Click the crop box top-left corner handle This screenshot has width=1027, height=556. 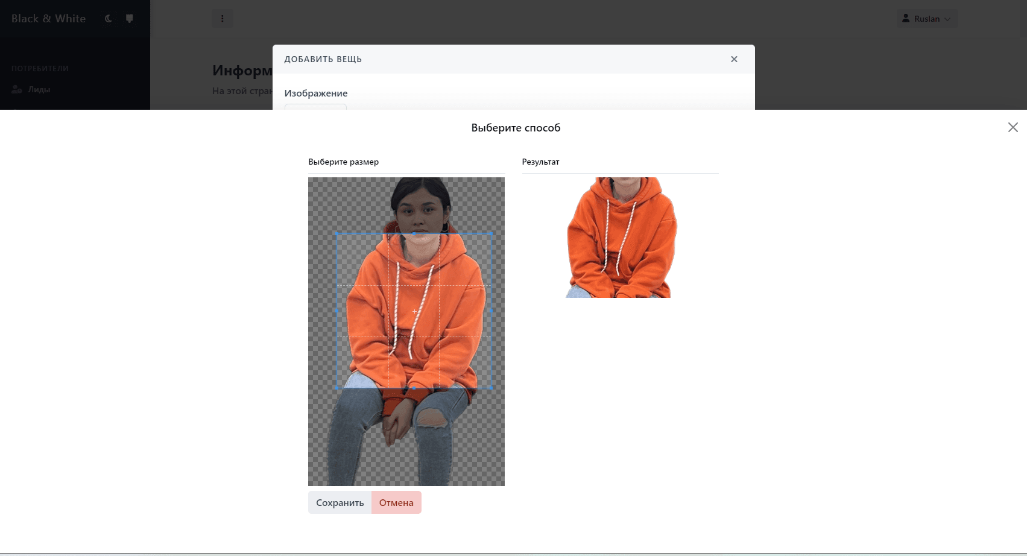tap(337, 234)
